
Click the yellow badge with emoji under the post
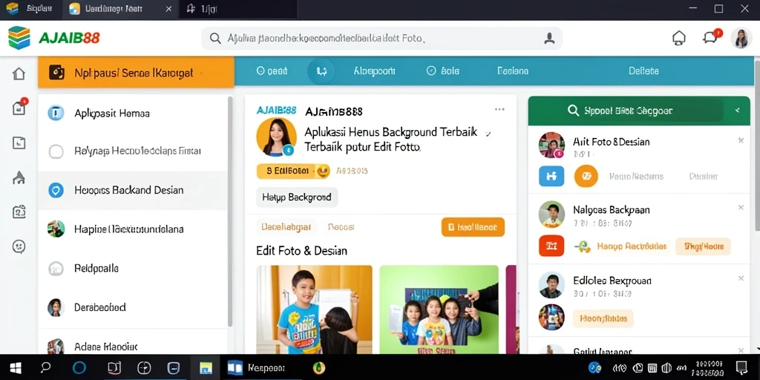pos(293,171)
